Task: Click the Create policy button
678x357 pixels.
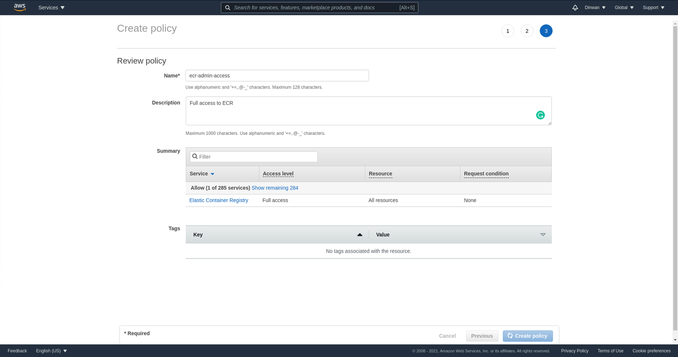Action: point(528,336)
